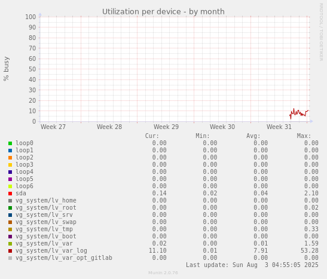Click the Week 27 axis label

[53, 127]
